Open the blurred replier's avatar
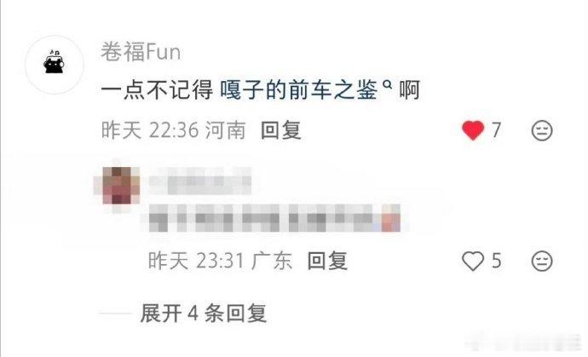 pyautogui.click(x=118, y=186)
